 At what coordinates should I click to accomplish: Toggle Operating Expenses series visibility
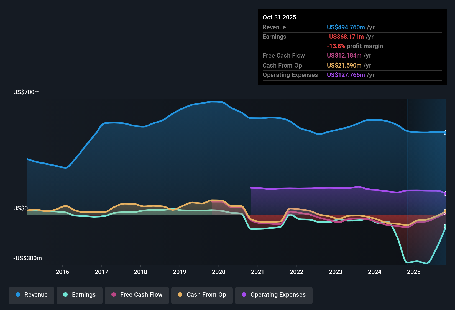[273, 295]
